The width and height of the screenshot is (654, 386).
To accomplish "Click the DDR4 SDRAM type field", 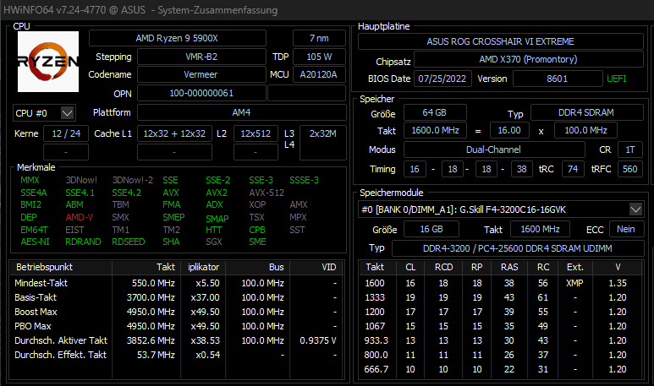I will 586,112.
